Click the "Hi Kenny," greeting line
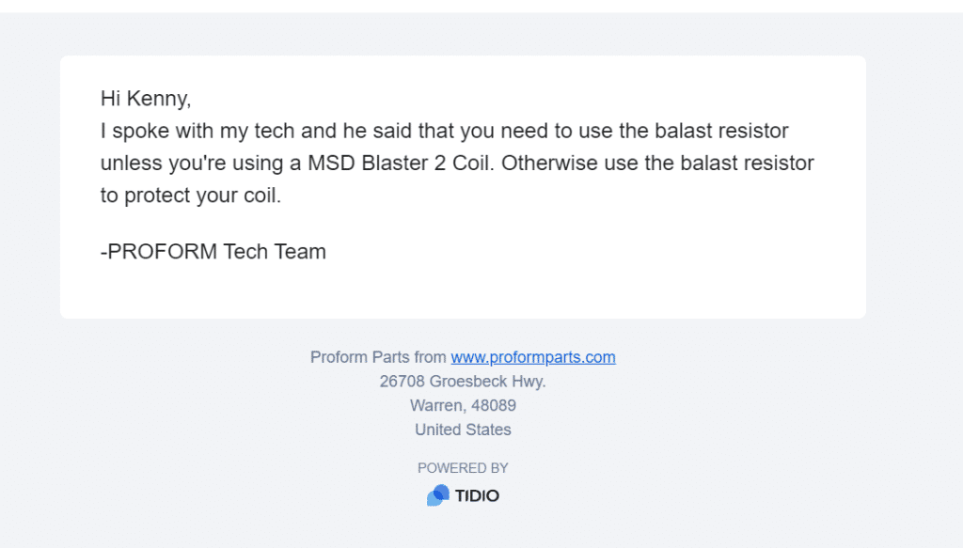Image resolution: width=963 pixels, height=548 pixels. pos(146,99)
